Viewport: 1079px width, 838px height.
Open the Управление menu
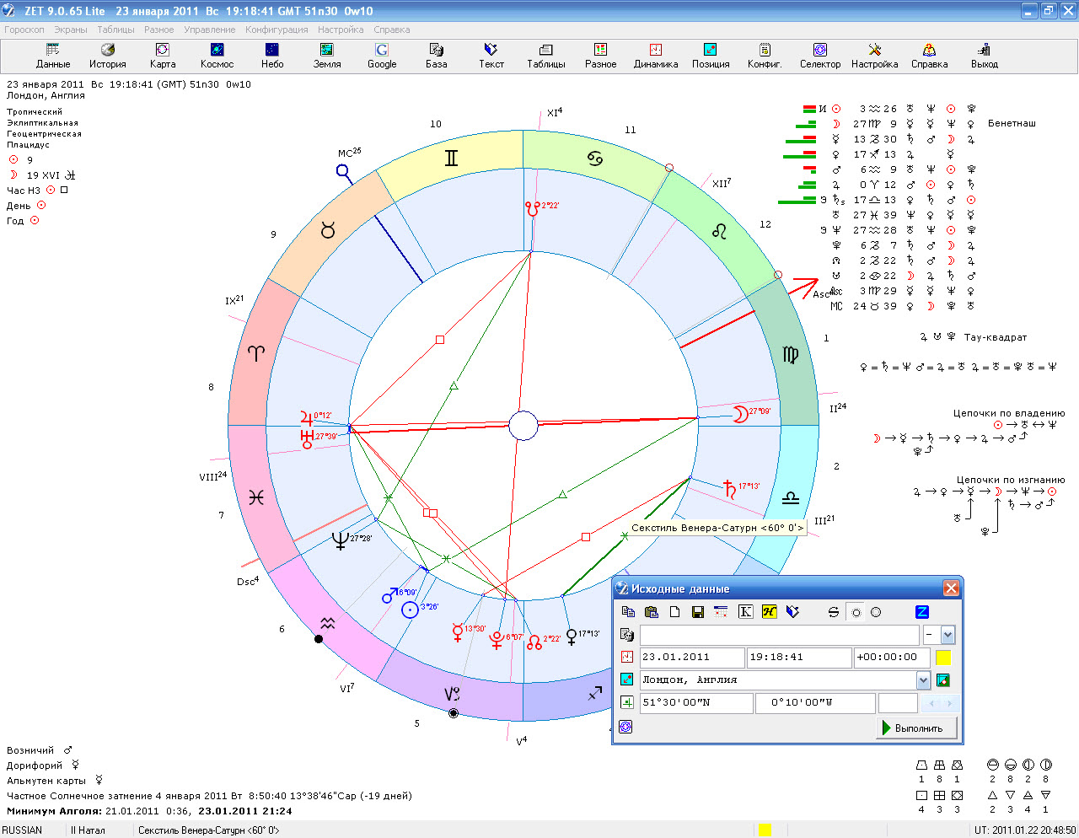[209, 30]
